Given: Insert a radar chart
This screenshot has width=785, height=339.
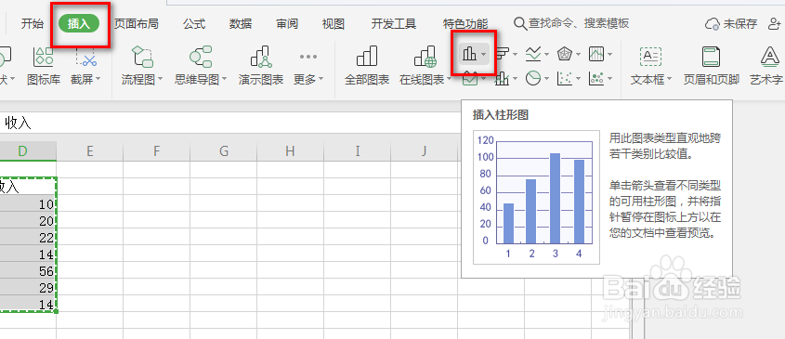Looking at the screenshot, I should coord(565,54).
